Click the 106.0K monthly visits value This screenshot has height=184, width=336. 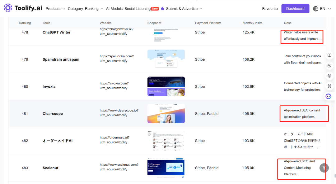[x=249, y=114]
